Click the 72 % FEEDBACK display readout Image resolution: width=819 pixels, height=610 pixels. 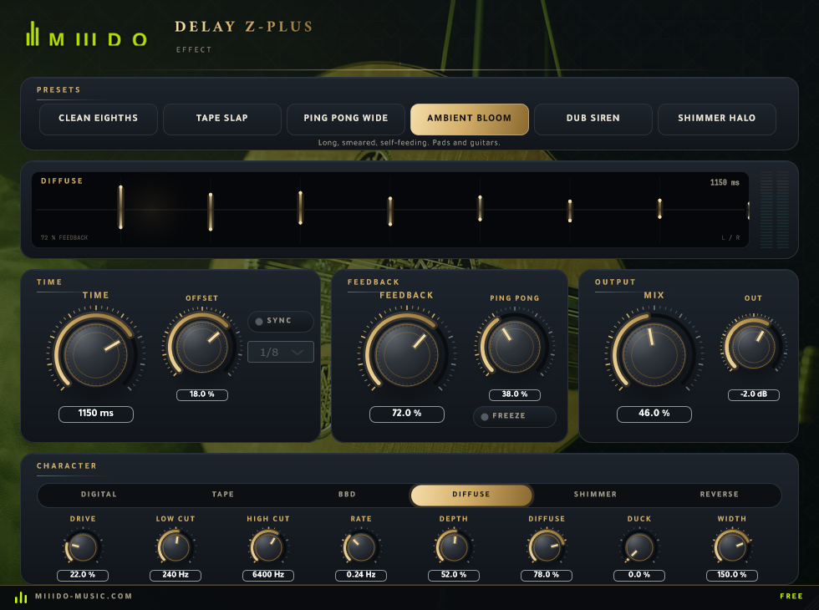coord(64,238)
